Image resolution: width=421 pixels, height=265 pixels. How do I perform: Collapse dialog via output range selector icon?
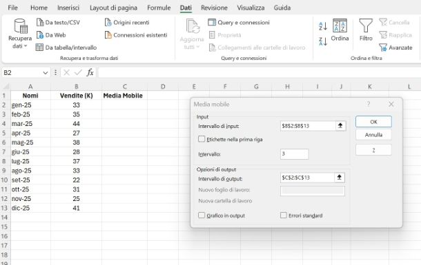340,178
